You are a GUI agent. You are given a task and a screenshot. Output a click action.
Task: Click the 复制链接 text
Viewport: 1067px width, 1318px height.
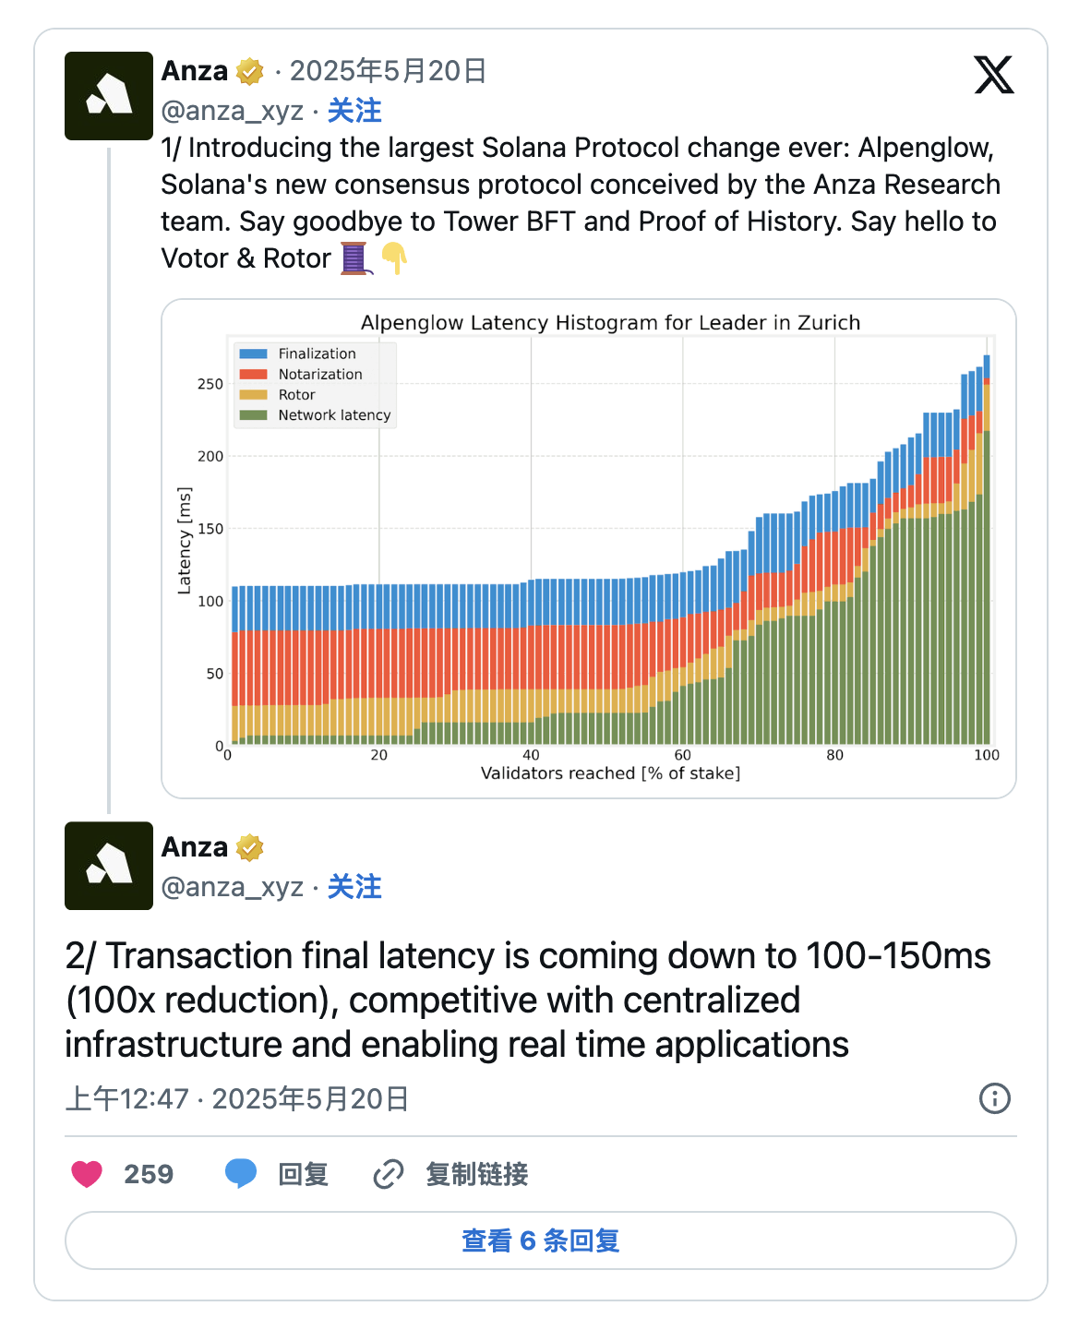(476, 1174)
